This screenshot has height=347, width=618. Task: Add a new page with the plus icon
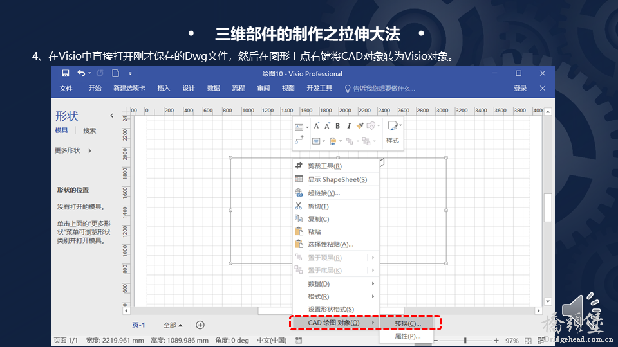200,325
